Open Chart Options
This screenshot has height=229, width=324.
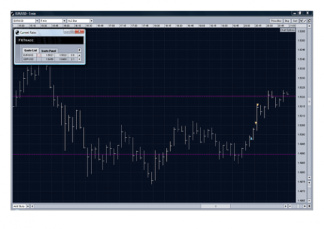[x=288, y=30]
